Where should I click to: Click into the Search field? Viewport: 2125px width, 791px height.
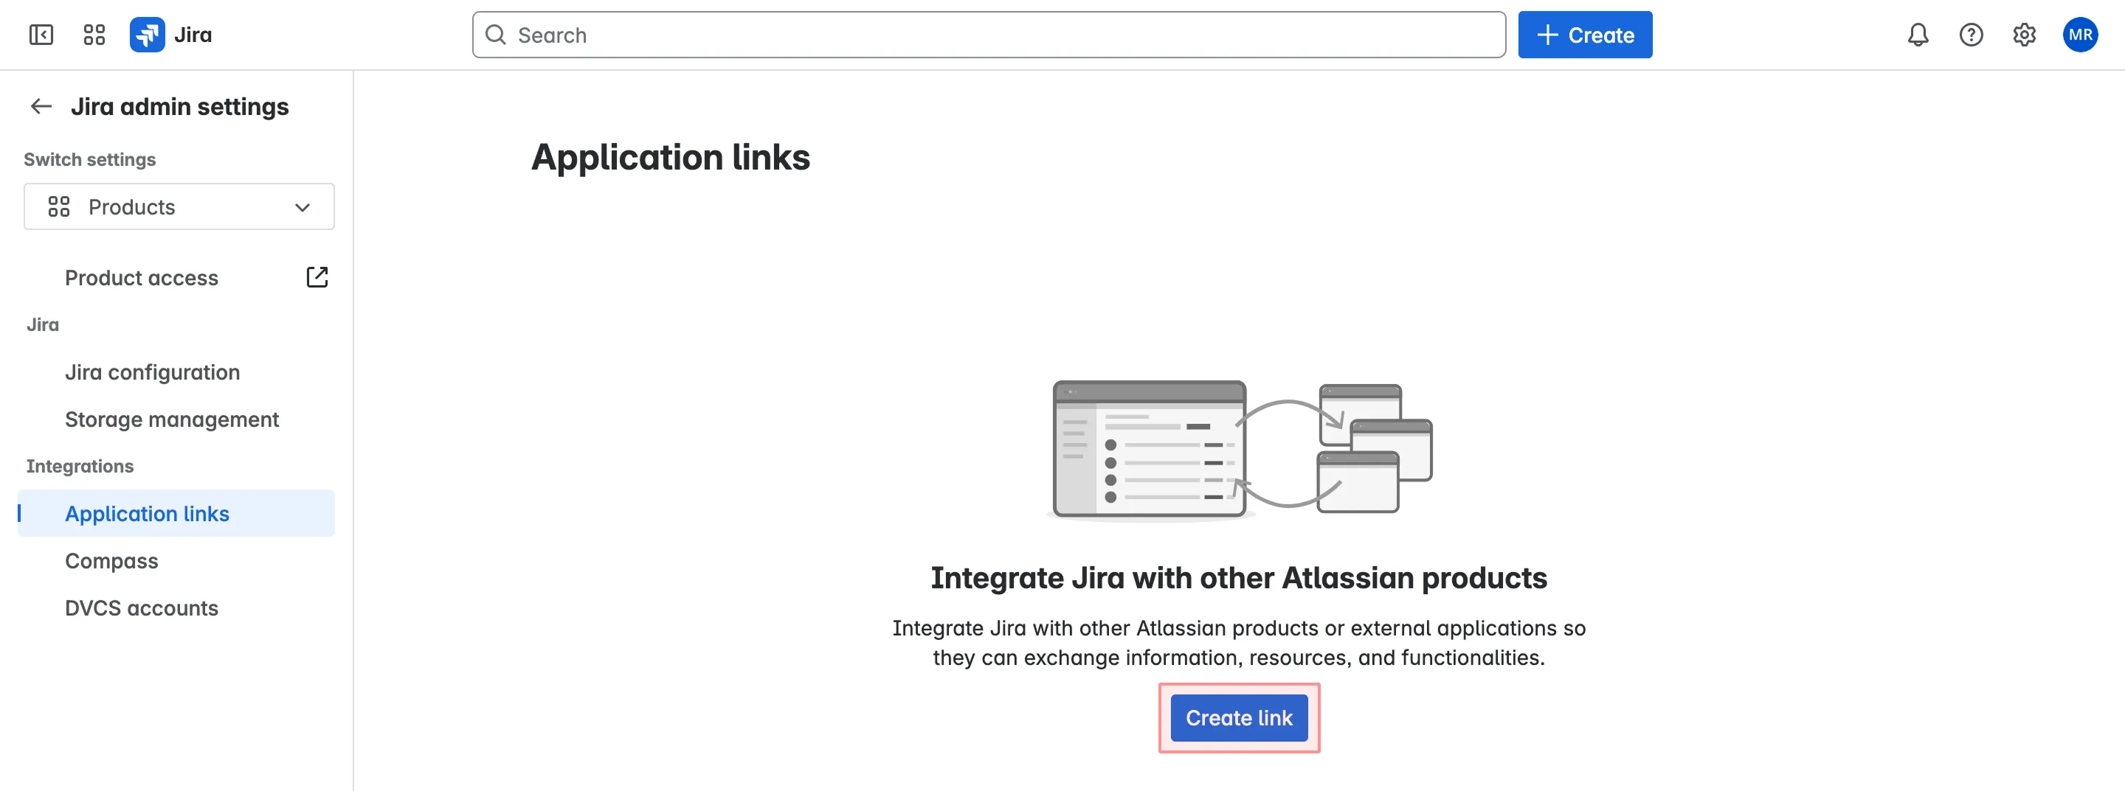pos(825,35)
